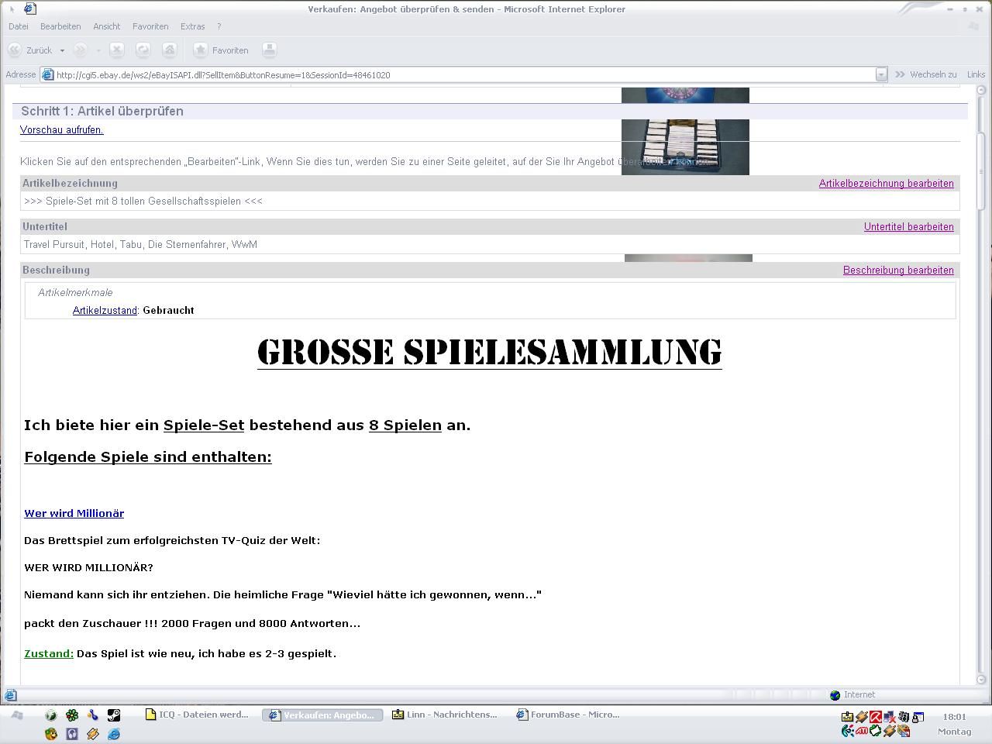992x744 pixels.
Task: Click the underlined Zustand: label
Action: tap(49, 653)
